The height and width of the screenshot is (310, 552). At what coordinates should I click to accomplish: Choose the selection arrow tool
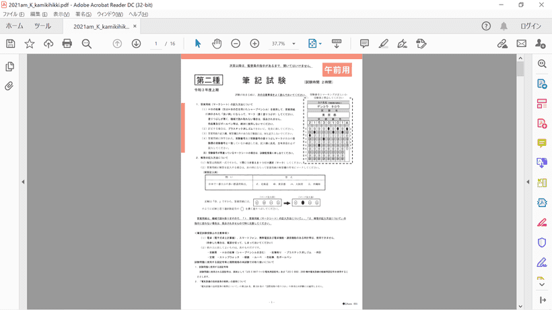point(198,44)
